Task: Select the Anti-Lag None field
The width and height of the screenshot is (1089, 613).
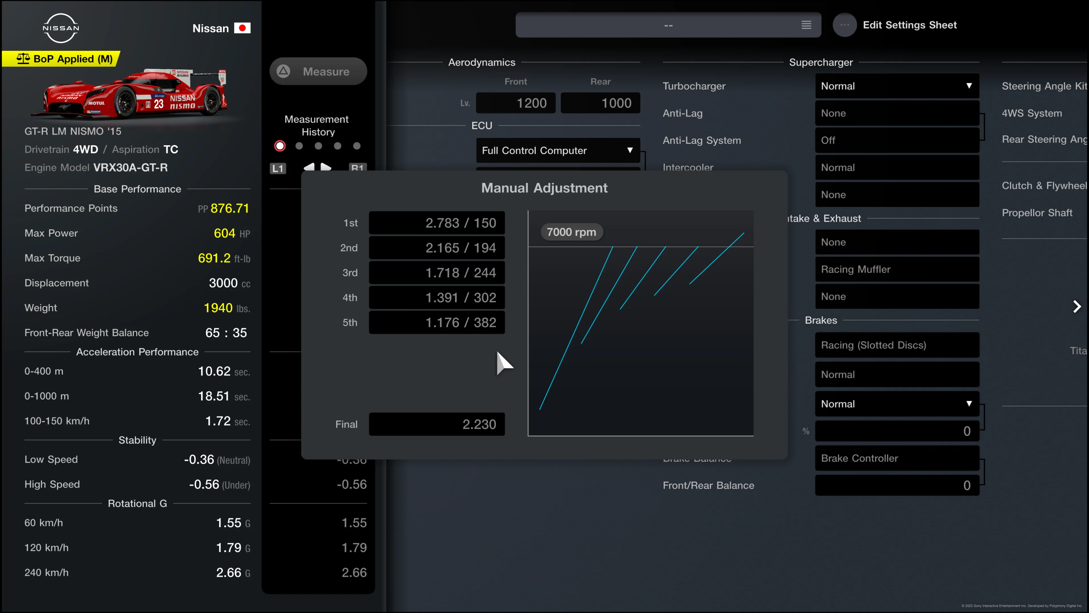Action: pos(897,114)
